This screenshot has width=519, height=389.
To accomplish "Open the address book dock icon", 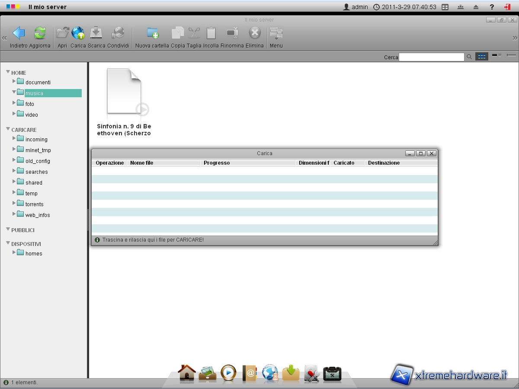I will 250,373.
